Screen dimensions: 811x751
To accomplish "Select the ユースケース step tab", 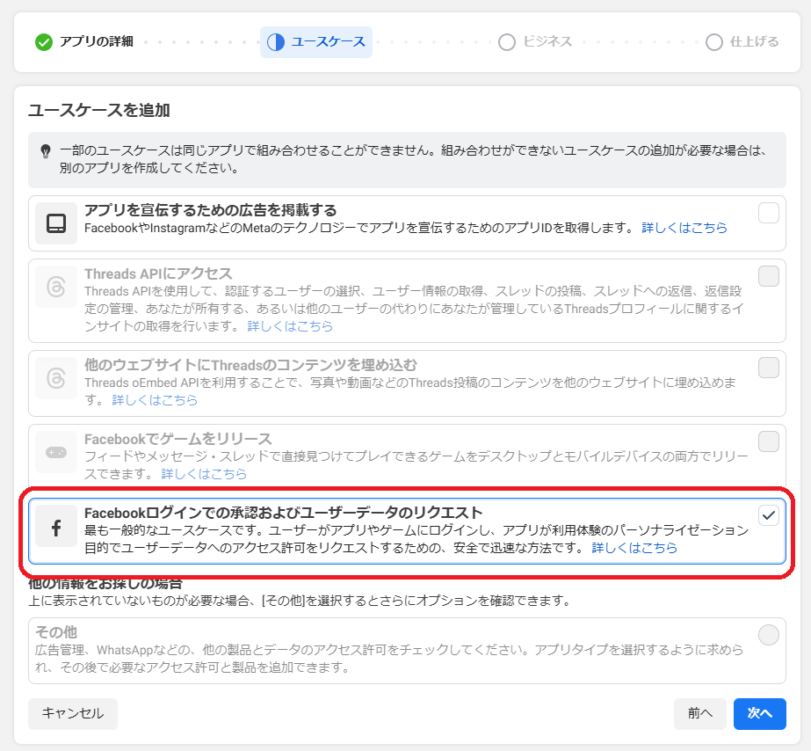I will pos(316,42).
